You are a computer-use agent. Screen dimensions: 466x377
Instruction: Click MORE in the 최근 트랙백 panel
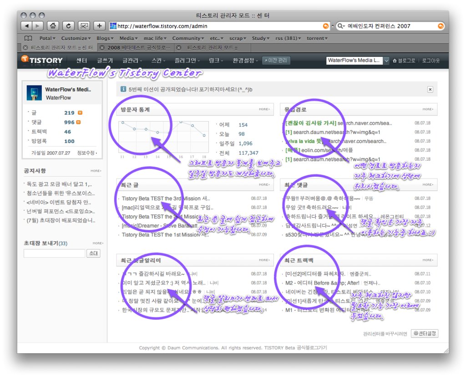click(428, 260)
